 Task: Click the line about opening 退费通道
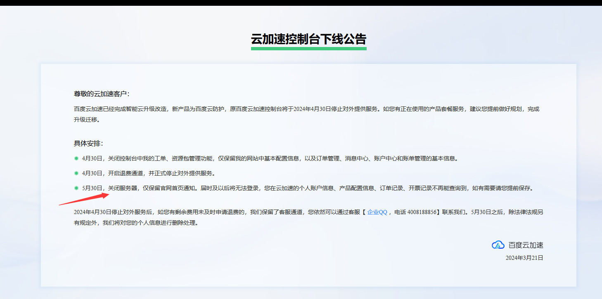149,173
